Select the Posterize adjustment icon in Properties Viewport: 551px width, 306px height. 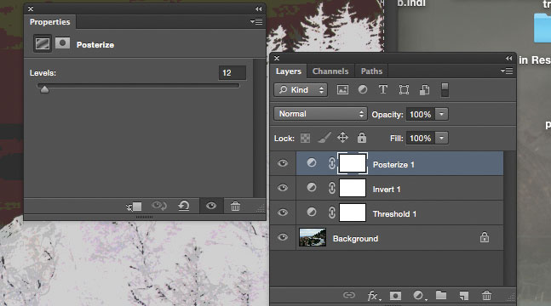[43, 43]
